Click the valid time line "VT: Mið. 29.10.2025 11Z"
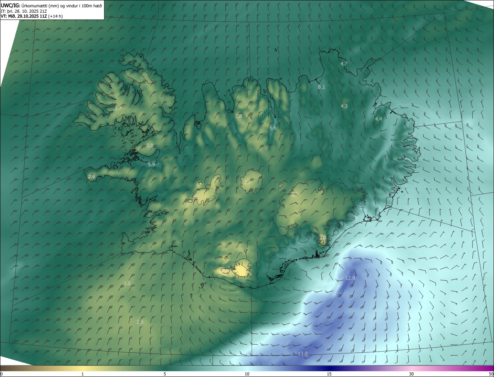The image size is (494, 377). pyautogui.click(x=24, y=16)
